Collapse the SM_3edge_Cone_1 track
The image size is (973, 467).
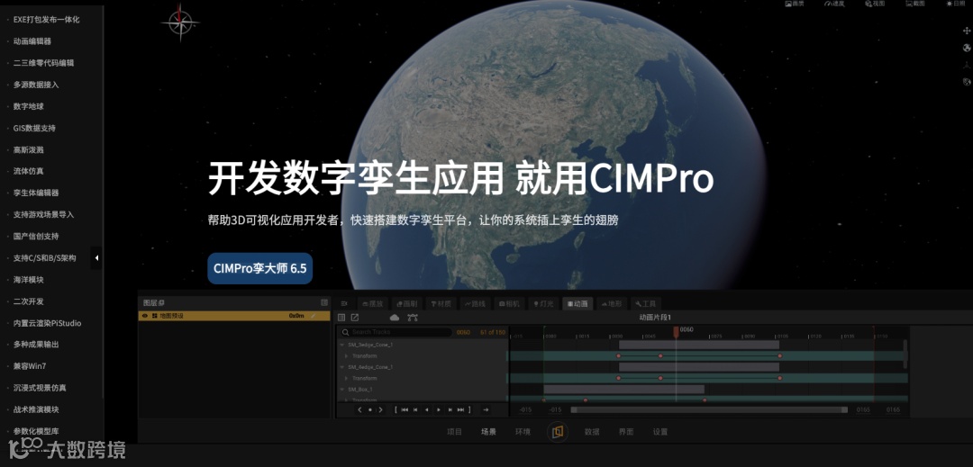click(x=341, y=345)
